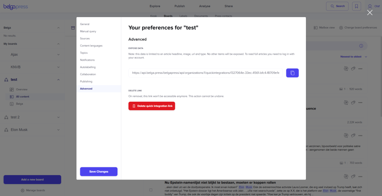Close the preferences dialog with X
382x196 pixels.
click(370, 13)
